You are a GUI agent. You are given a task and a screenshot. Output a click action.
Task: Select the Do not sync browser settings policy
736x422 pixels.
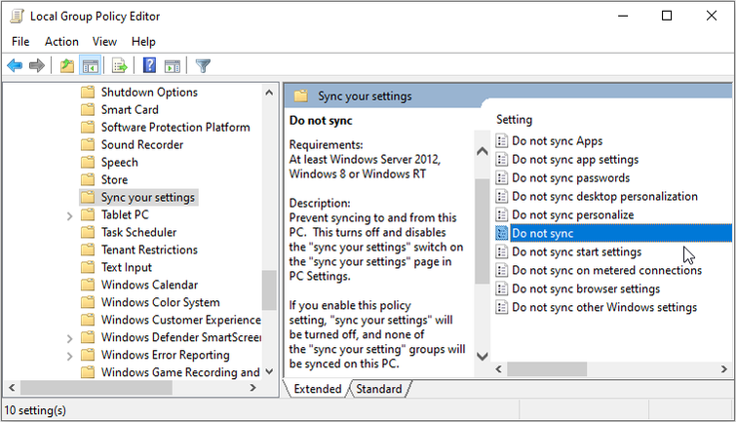[585, 289]
